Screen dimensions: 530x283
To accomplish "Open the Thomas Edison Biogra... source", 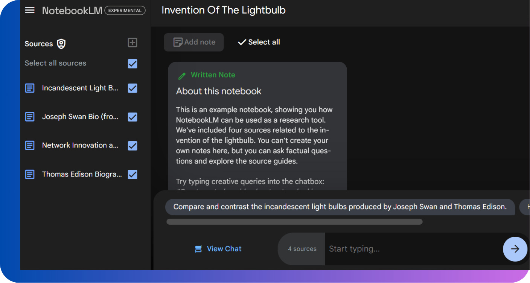I will coord(82,174).
